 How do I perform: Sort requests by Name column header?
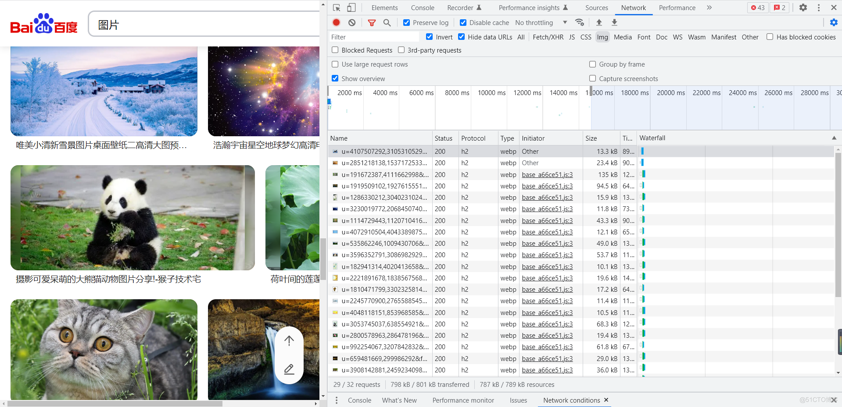click(x=380, y=138)
